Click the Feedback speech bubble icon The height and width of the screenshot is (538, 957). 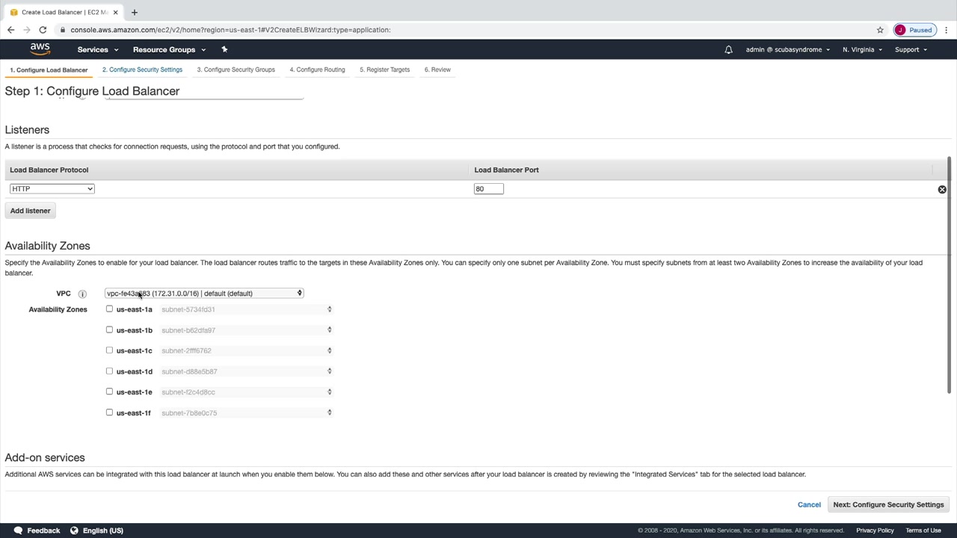(x=18, y=531)
